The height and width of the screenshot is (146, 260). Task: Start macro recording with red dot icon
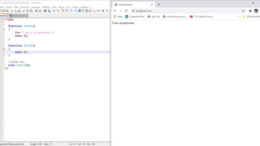(x=103, y=11)
